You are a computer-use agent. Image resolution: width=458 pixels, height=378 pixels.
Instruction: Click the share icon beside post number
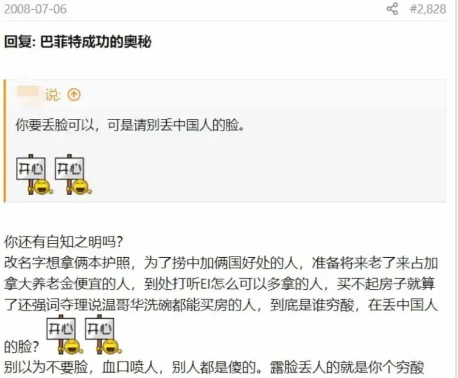point(392,9)
